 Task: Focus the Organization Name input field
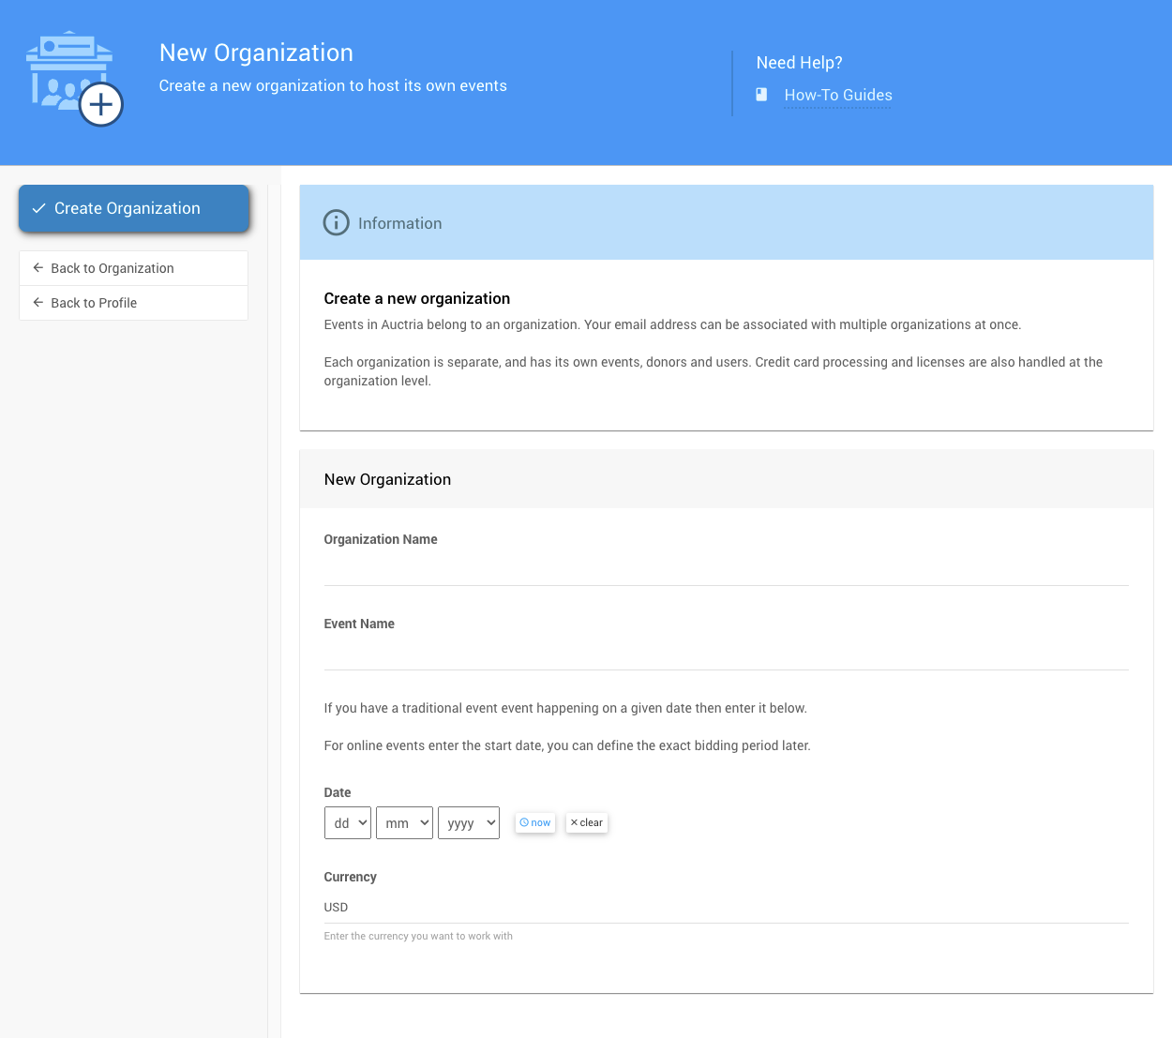click(726, 568)
